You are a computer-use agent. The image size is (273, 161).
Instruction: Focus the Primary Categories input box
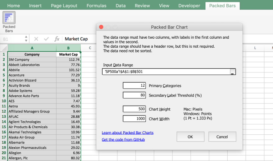[x=134, y=85]
